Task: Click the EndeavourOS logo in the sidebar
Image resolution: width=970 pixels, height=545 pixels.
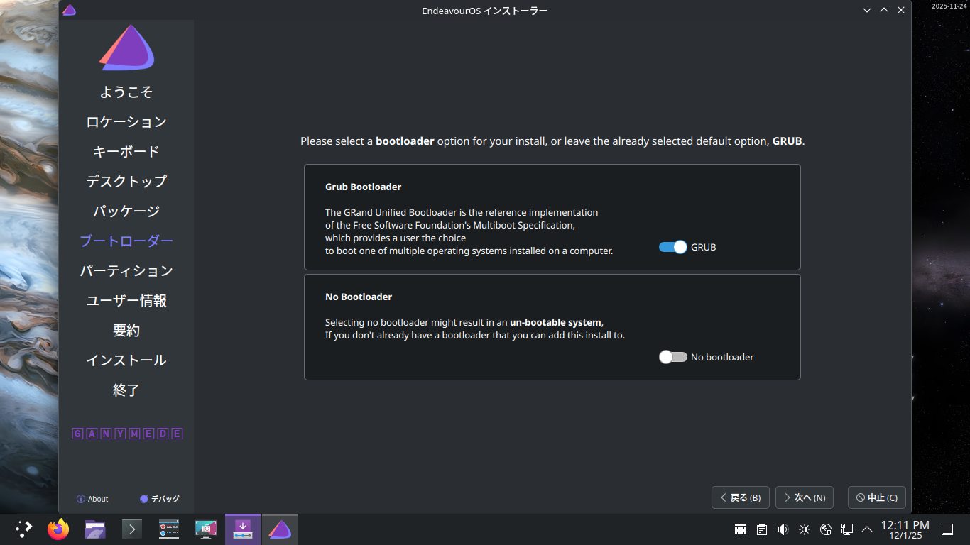Action: pyautogui.click(x=126, y=48)
